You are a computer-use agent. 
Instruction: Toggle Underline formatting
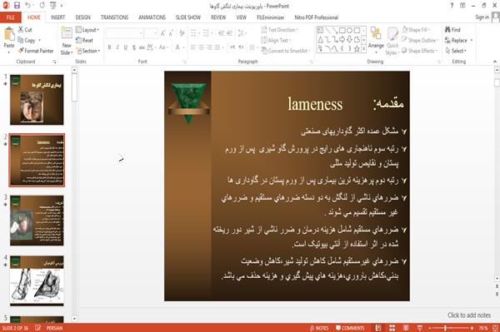126,47
